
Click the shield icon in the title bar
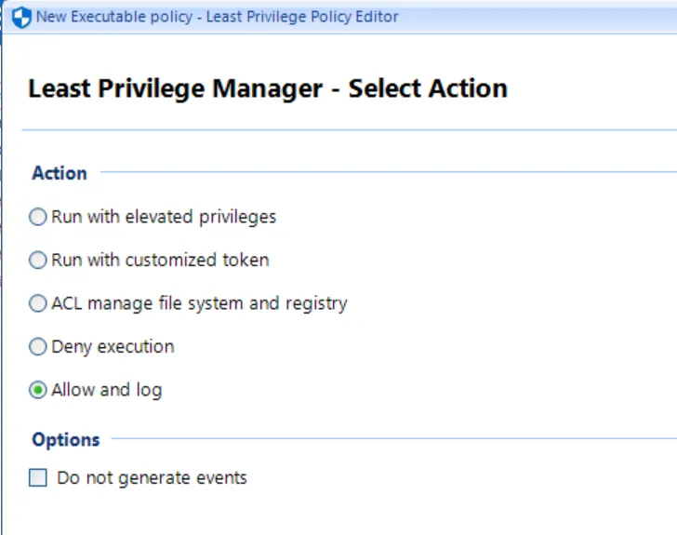tap(20, 17)
